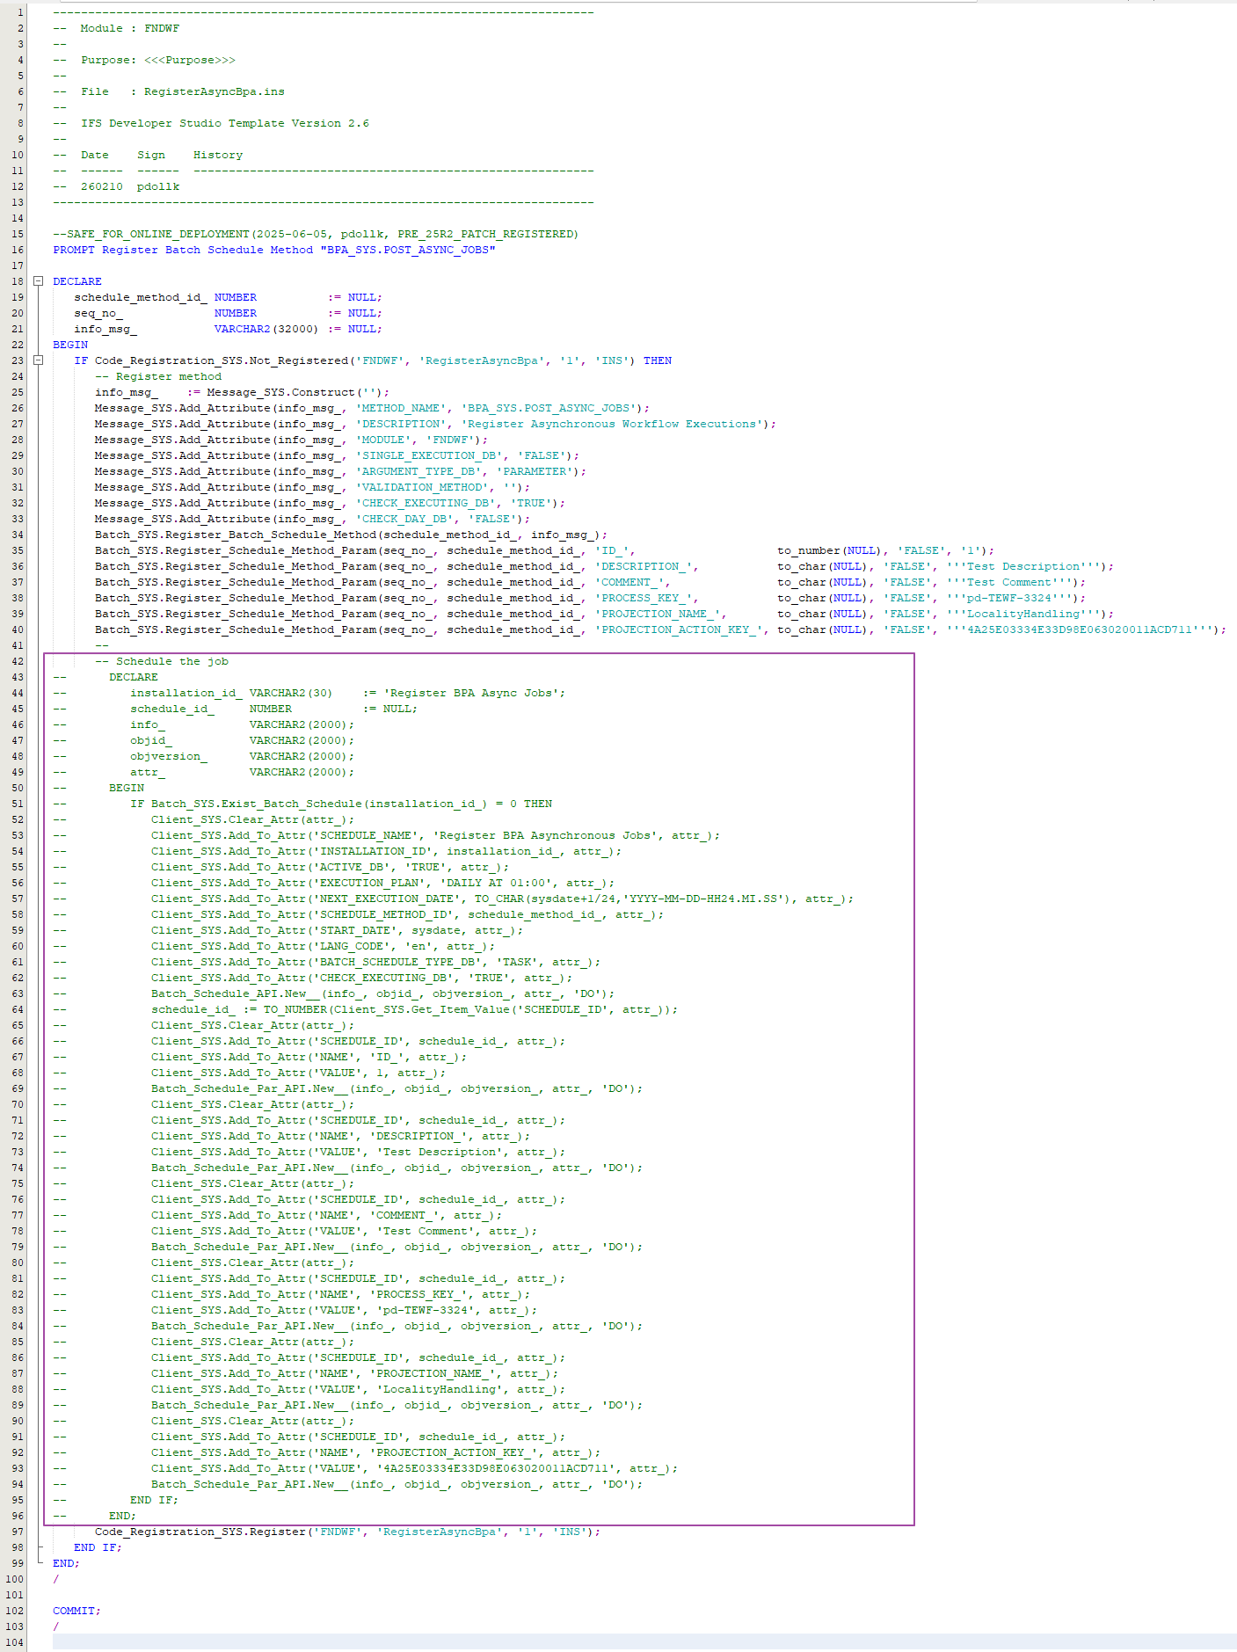Viewport: 1237px width, 1652px height.
Task: Click the '-- Schedule the job' comment
Action: coord(162,661)
